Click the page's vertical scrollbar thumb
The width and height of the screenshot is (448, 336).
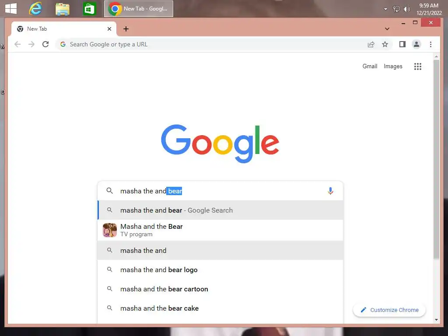click(x=436, y=159)
